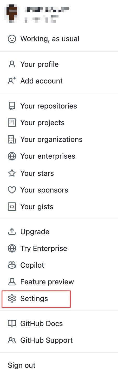
Task: Click the project board icon
Action: [12, 123]
